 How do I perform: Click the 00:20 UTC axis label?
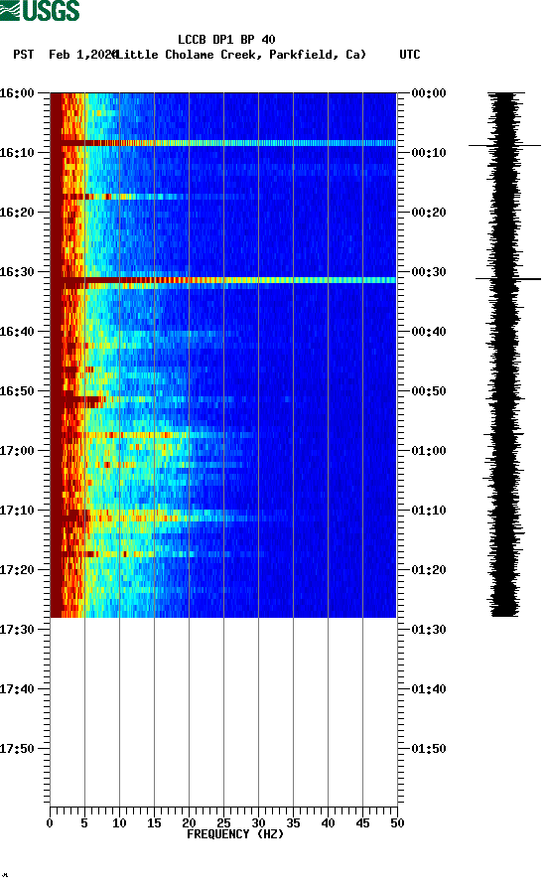coord(429,213)
